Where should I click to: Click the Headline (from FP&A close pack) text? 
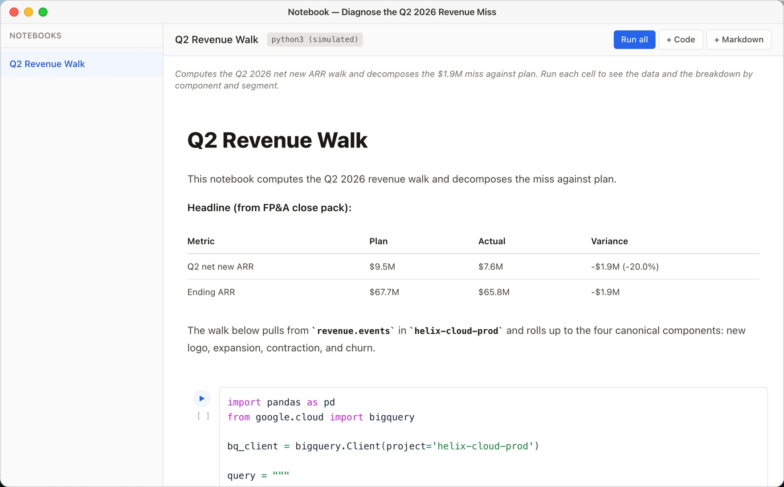269,208
